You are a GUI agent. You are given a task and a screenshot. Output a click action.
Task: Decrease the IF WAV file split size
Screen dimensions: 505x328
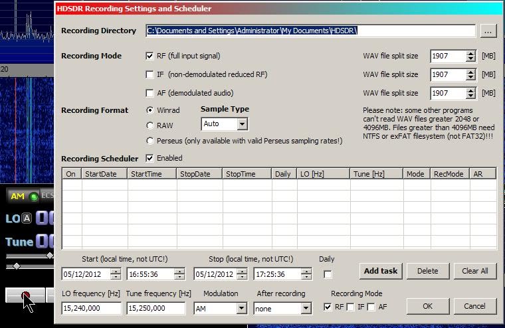(x=470, y=78)
